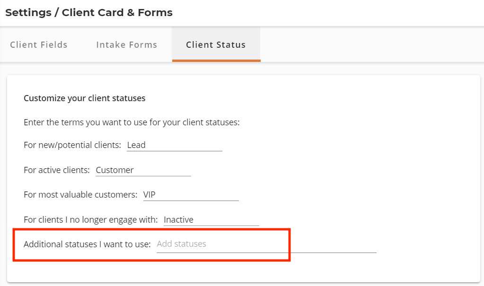
Task: Edit the Lead status name field
Action: pos(175,145)
